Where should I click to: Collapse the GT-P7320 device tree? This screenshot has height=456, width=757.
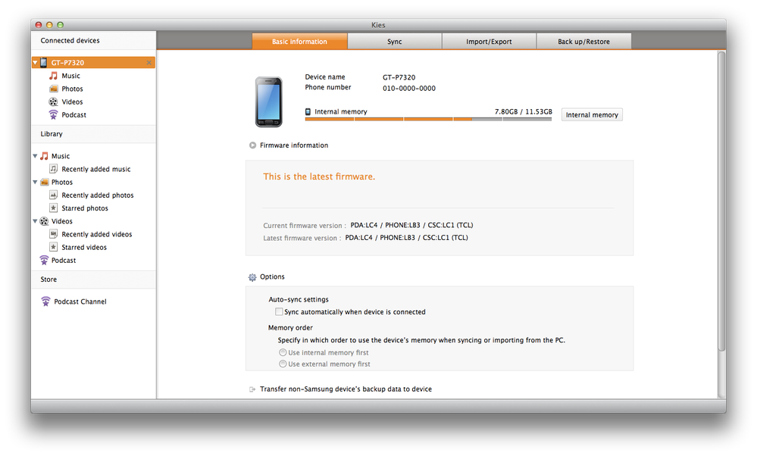(x=35, y=63)
